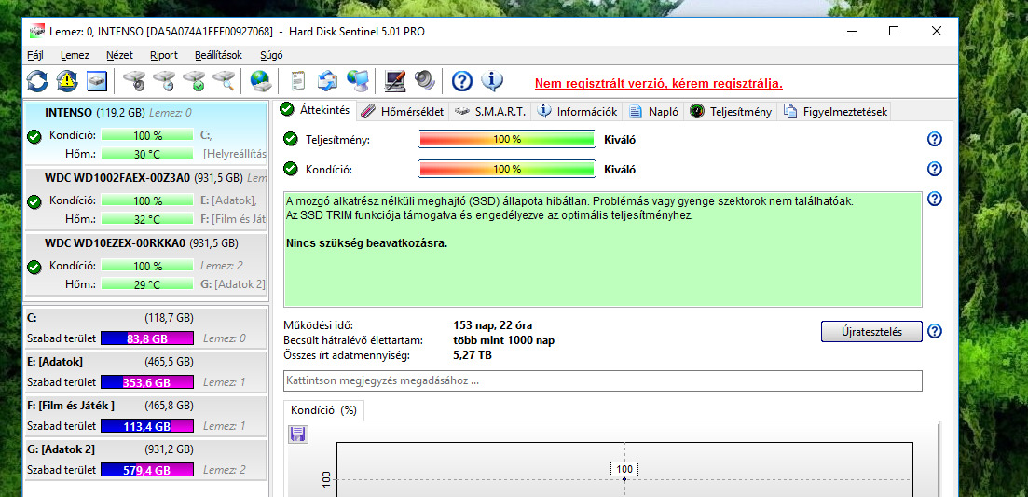Click green check icon of WD1002FAEX disk
1028x497 pixels.
(x=34, y=201)
